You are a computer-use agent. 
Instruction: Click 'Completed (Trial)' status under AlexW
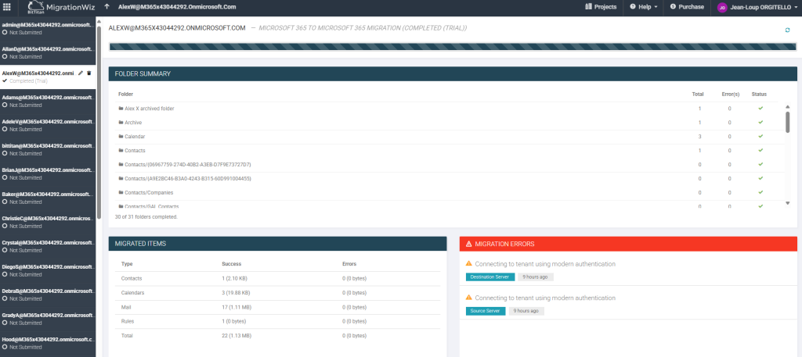tap(29, 80)
